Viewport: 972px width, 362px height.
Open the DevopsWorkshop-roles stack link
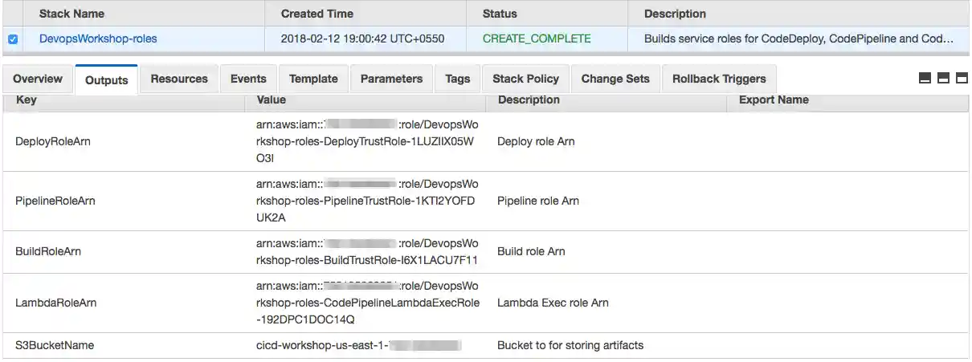(x=98, y=39)
